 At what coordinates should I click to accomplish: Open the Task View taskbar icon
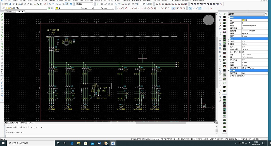point(65,143)
